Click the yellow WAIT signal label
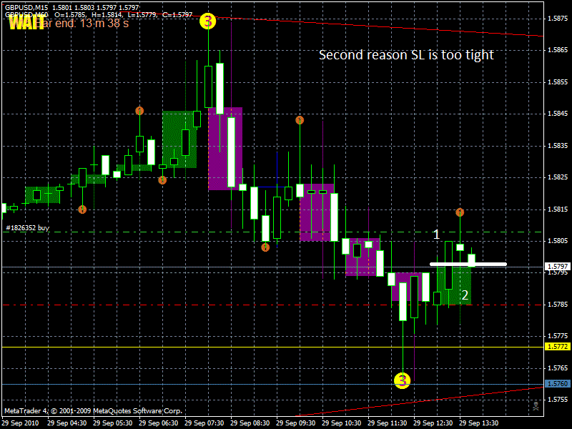 [26, 24]
